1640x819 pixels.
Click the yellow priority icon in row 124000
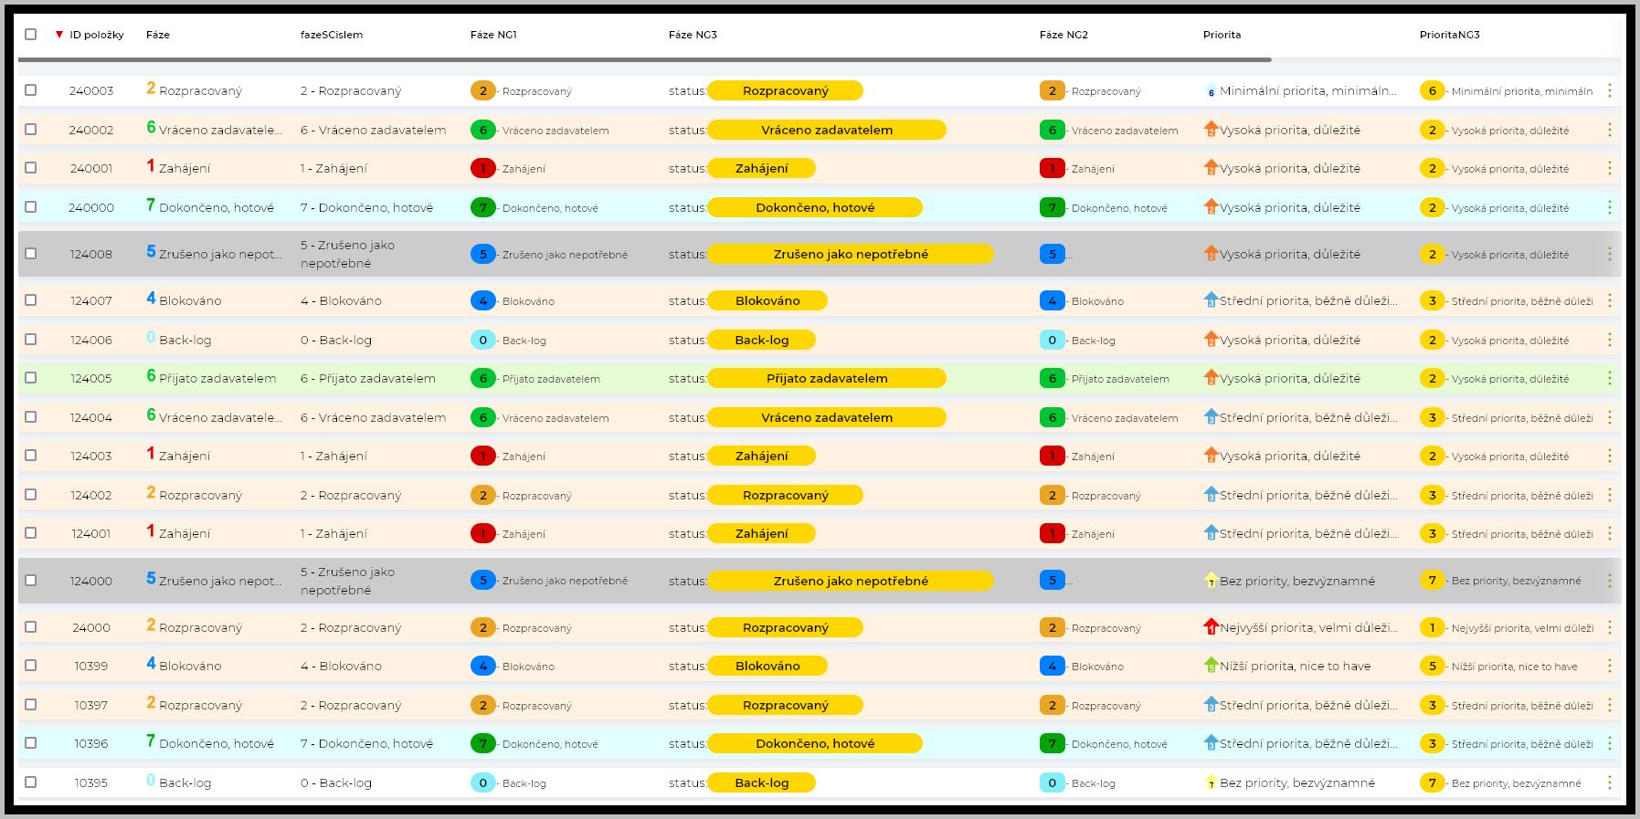(1211, 581)
